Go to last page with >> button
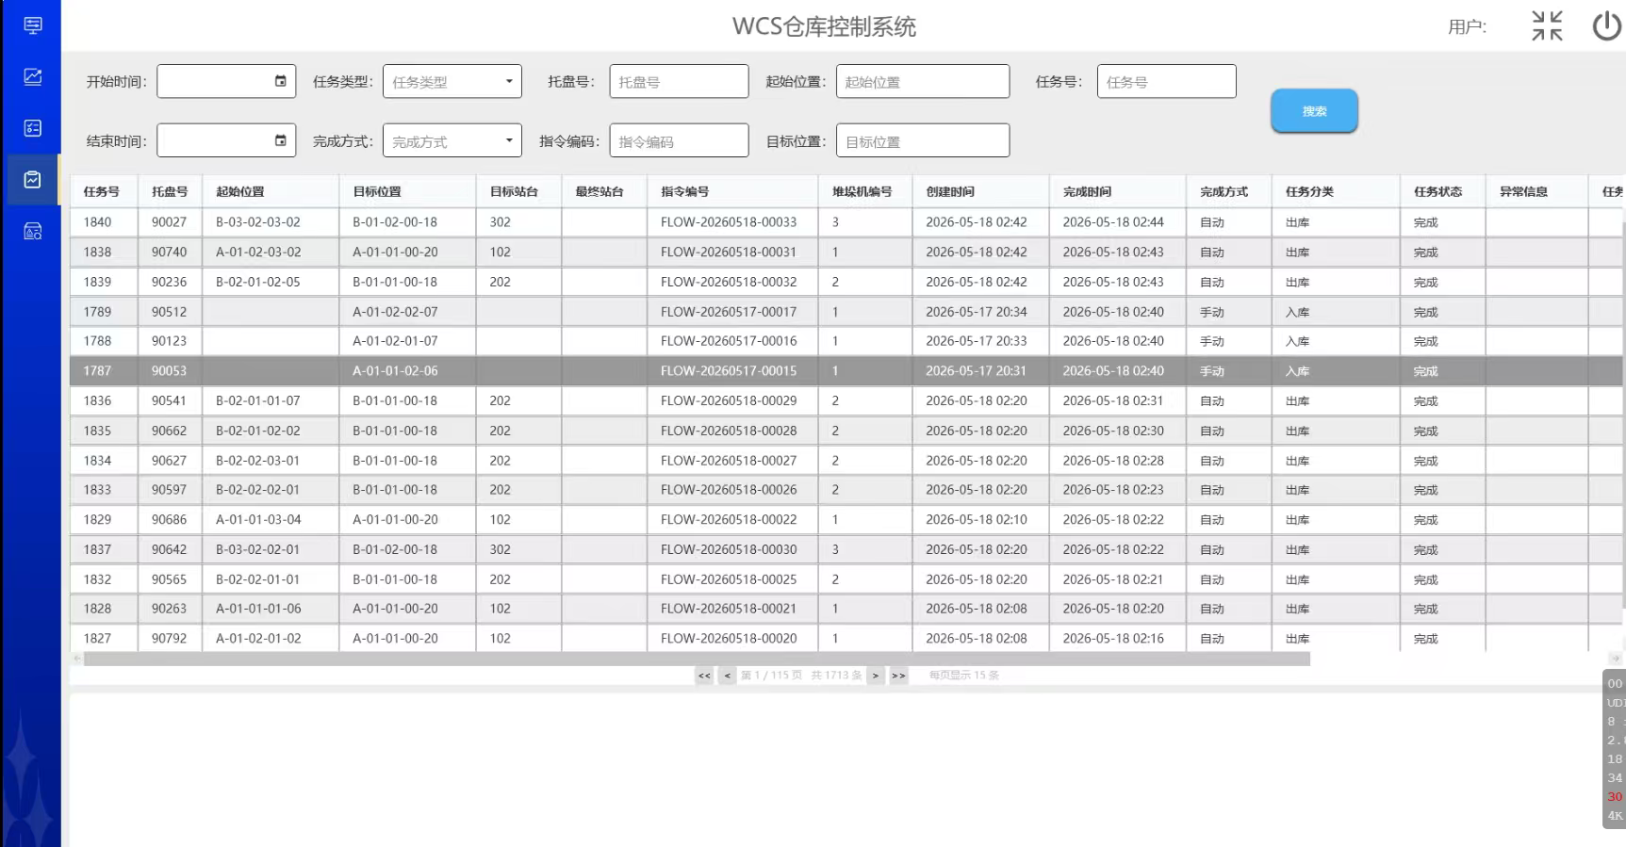The height and width of the screenshot is (847, 1626). [898, 676]
